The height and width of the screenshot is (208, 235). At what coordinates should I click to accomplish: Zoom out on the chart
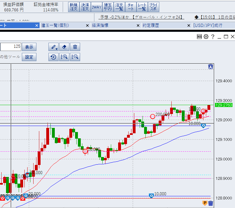tap(75, 57)
